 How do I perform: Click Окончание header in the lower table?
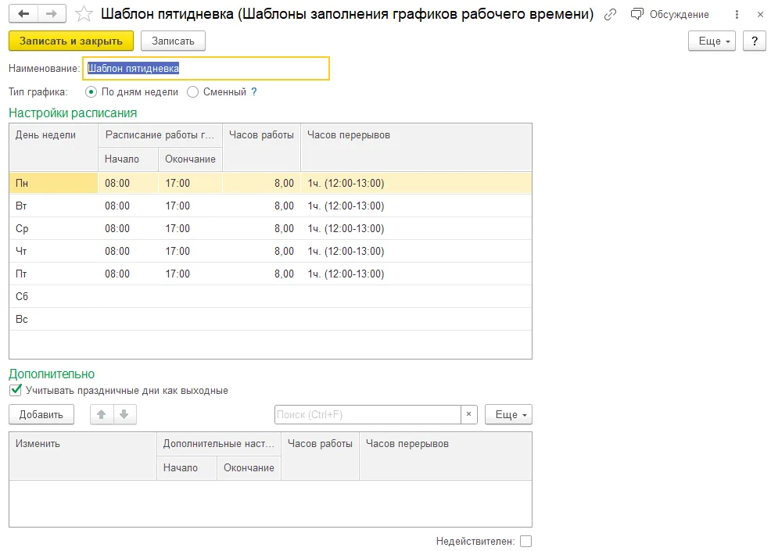[x=249, y=467]
